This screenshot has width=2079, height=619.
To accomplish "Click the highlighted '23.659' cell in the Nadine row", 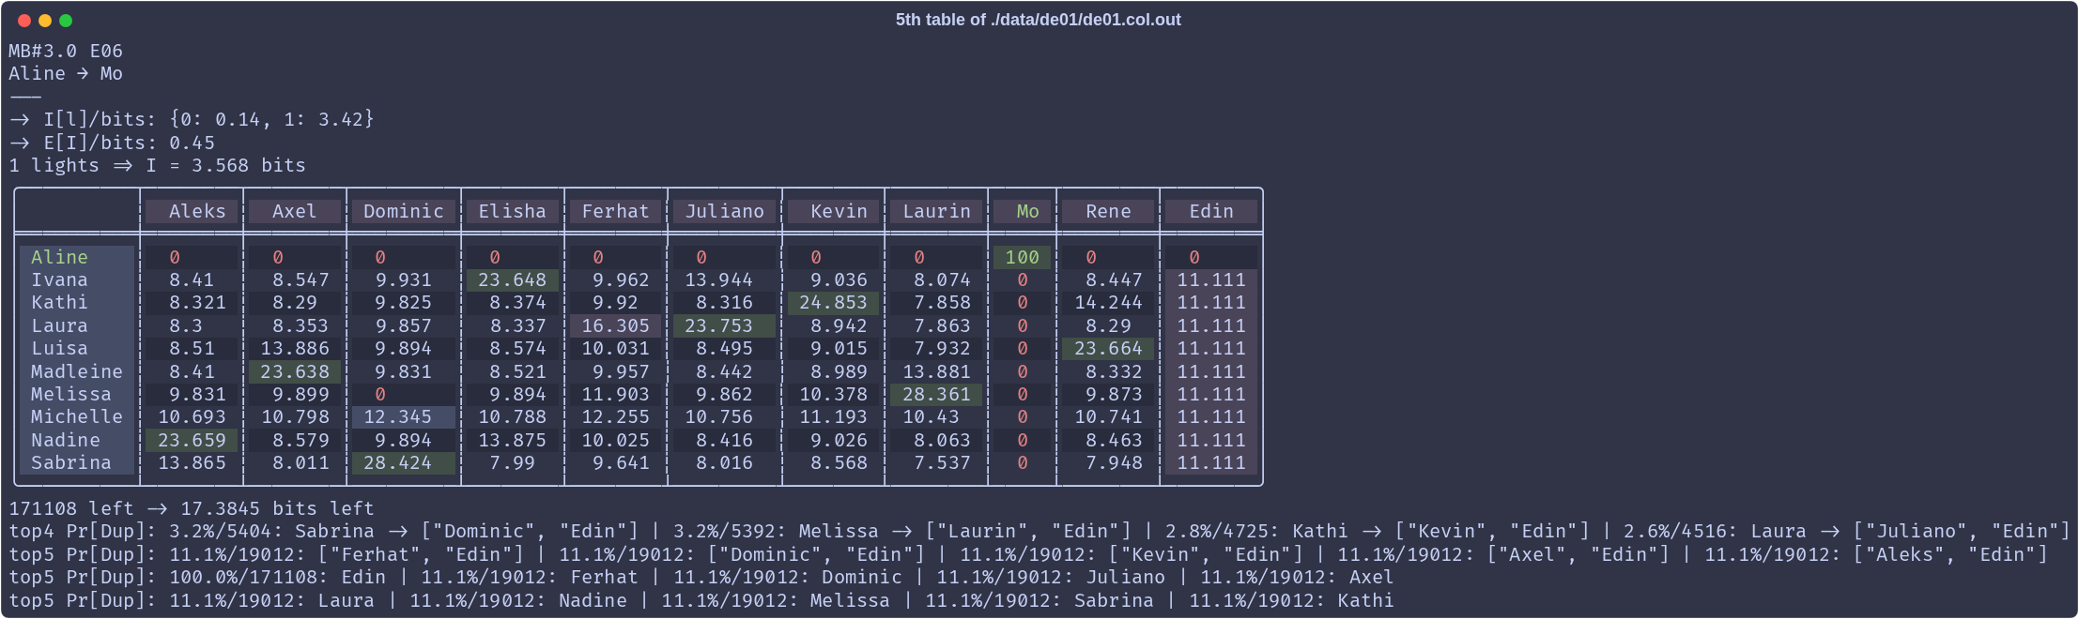I will (x=192, y=440).
